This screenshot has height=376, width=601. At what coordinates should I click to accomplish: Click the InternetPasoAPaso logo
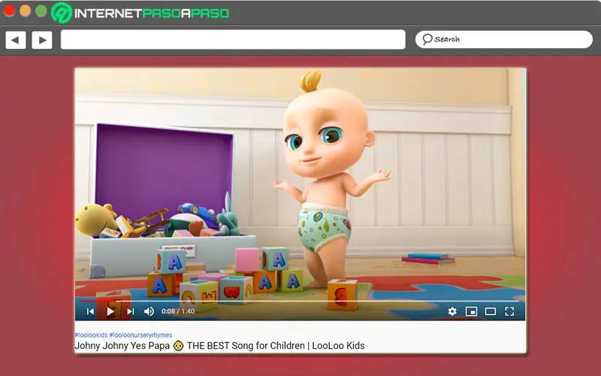pyautogui.click(x=140, y=13)
